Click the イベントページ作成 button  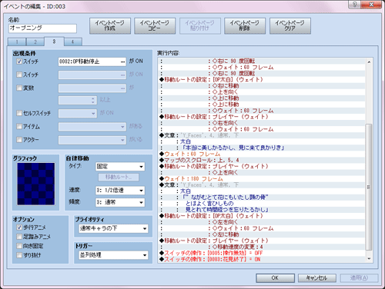click(x=110, y=25)
